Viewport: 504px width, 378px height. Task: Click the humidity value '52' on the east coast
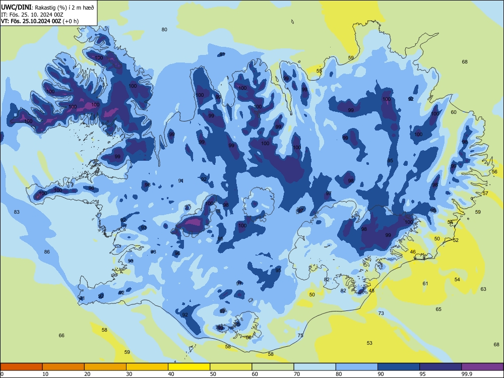456,240
